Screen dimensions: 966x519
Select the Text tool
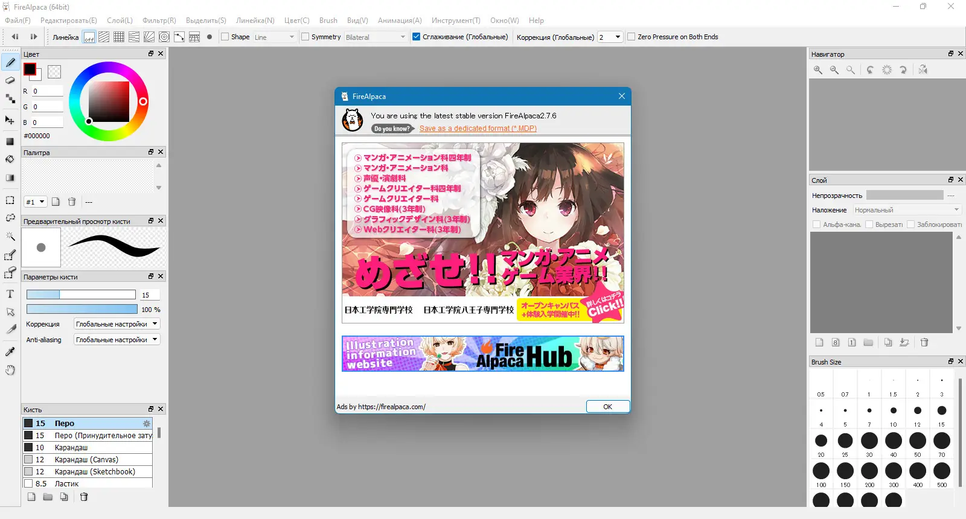pos(10,294)
